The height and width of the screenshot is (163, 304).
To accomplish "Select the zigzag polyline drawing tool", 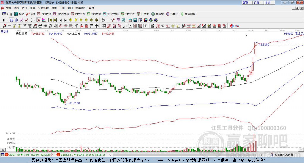I will coord(129,26).
